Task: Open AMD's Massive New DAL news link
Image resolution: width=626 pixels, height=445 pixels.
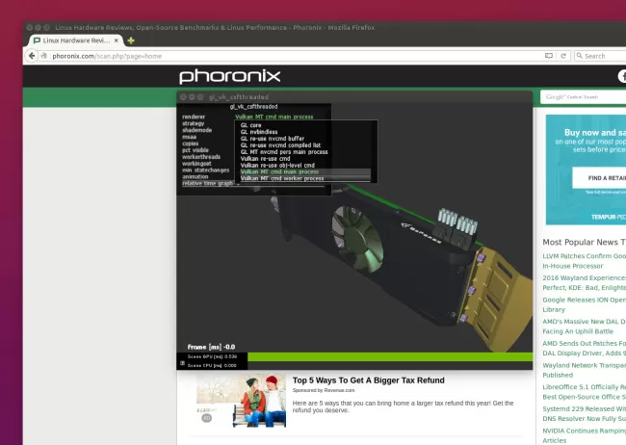Action: click(584, 327)
